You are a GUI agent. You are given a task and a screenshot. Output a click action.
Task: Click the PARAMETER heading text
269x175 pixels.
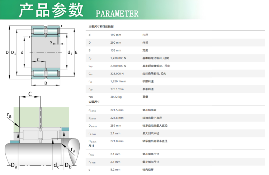coord(117,14)
